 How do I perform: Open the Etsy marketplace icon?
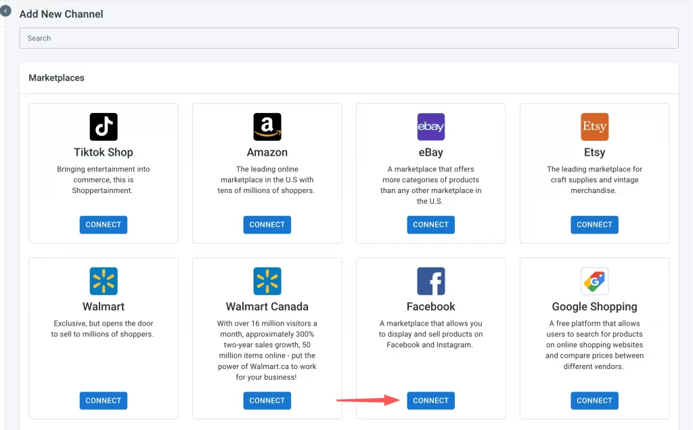pos(594,127)
